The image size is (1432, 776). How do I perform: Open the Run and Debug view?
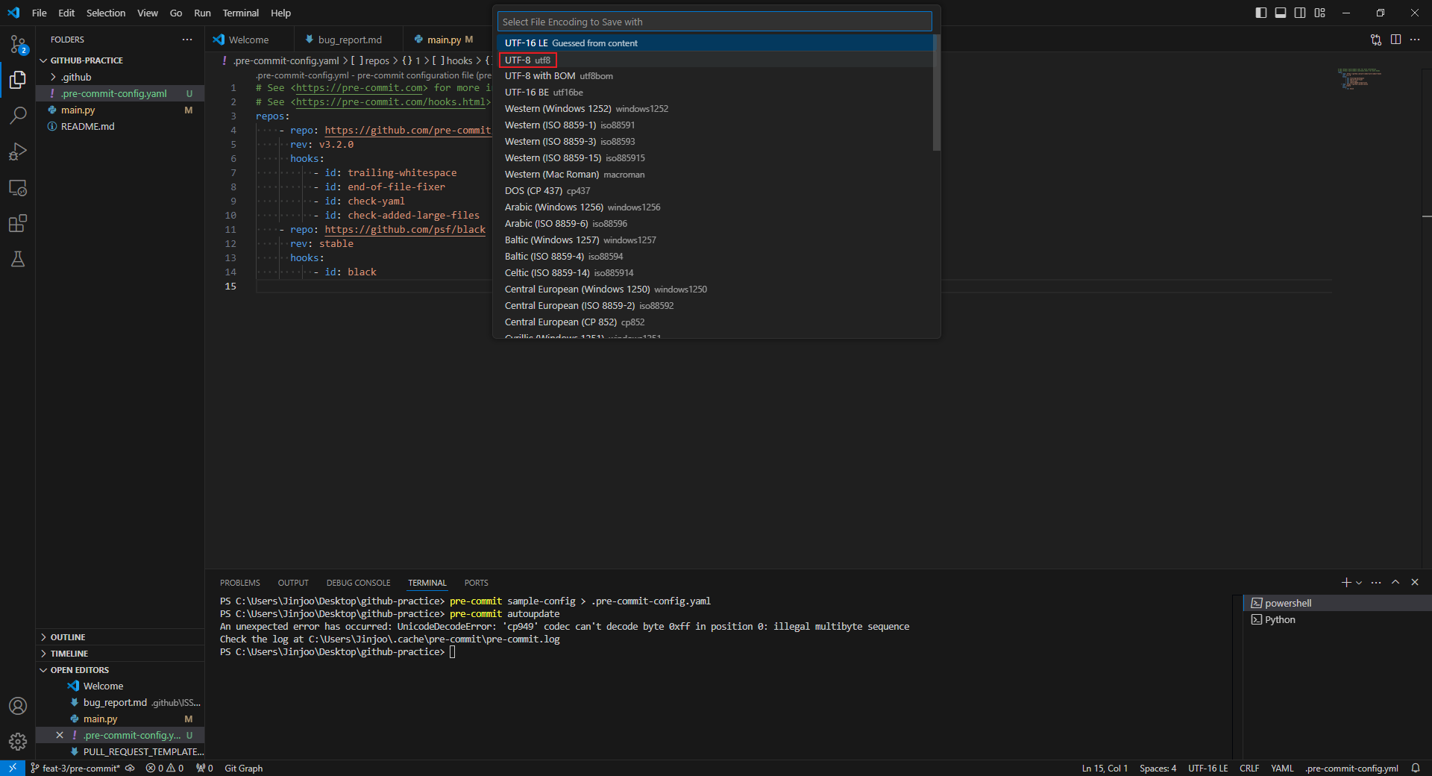[18, 151]
